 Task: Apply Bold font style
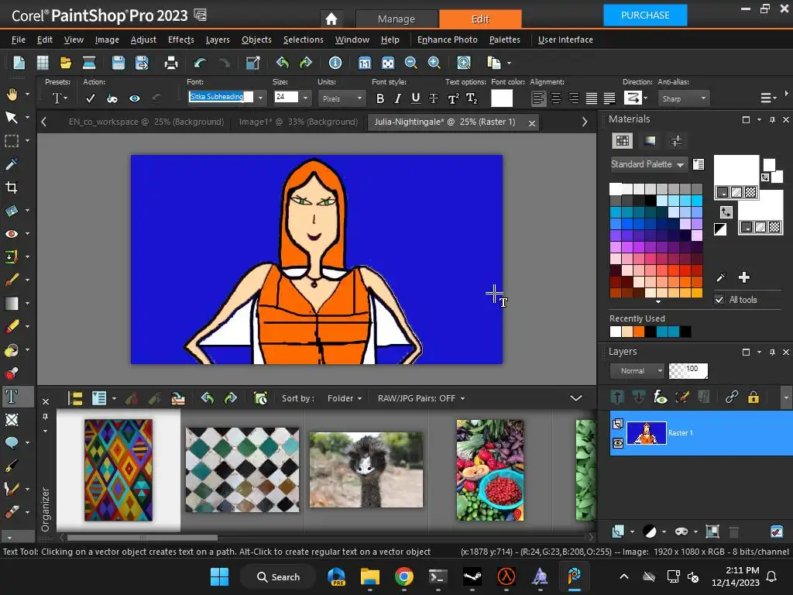(379, 98)
